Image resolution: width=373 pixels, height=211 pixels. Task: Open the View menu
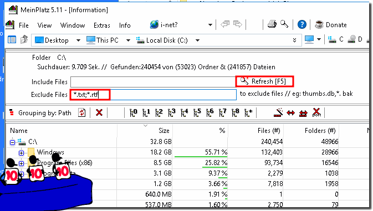coord(44,25)
